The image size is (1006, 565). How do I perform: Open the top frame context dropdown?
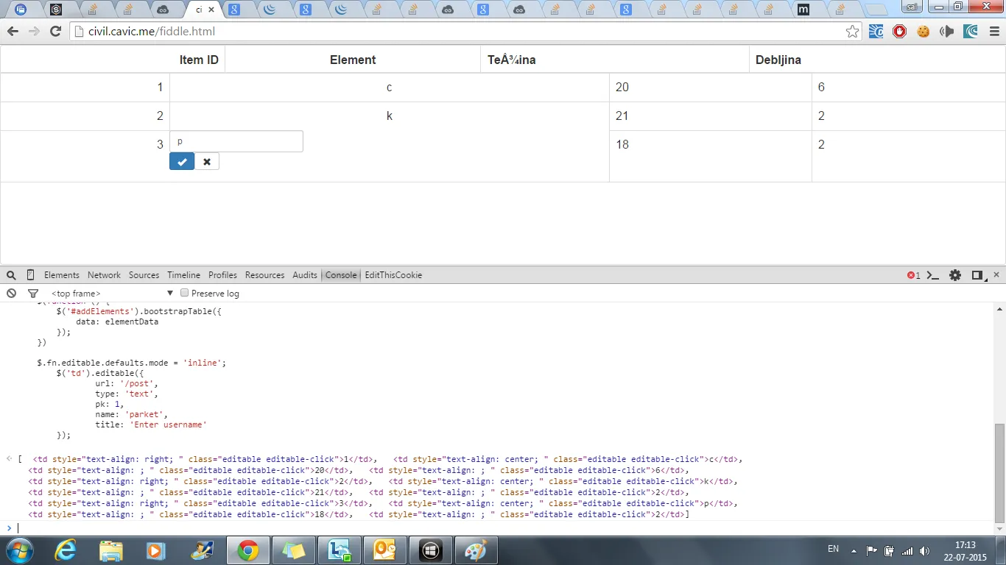click(x=112, y=294)
